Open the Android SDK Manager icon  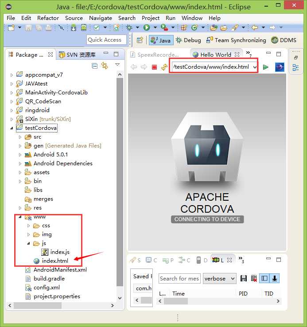[x=74, y=27]
